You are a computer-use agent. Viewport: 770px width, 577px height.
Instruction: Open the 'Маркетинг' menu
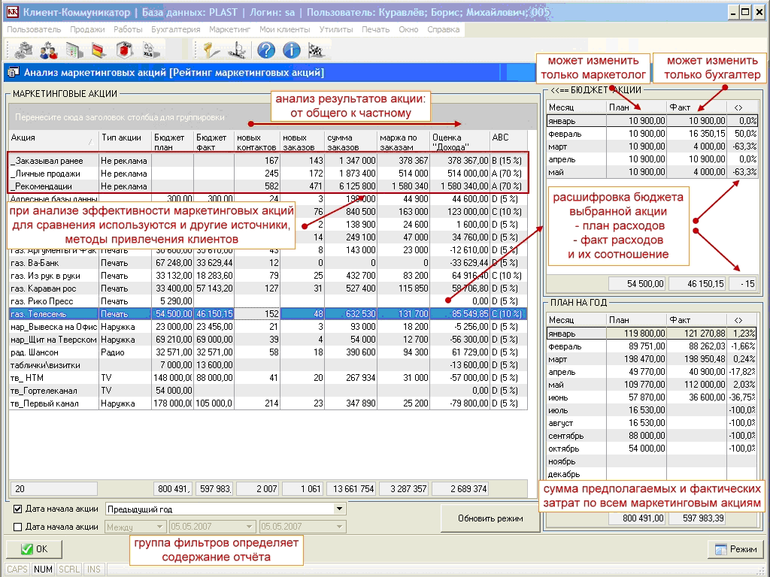229,29
